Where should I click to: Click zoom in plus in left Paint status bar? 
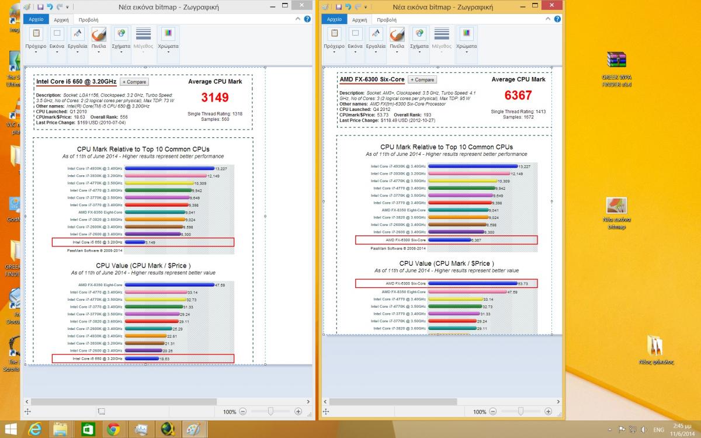coord(298,412)
